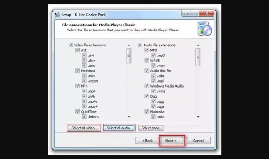The width and height of the screenshot is (269, 159).
Task: Toggle the QuickTime group checkbox
Action: [77, 111]
